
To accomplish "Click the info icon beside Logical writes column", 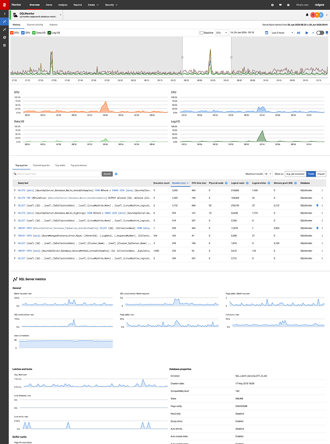I will tap(269, 183).
